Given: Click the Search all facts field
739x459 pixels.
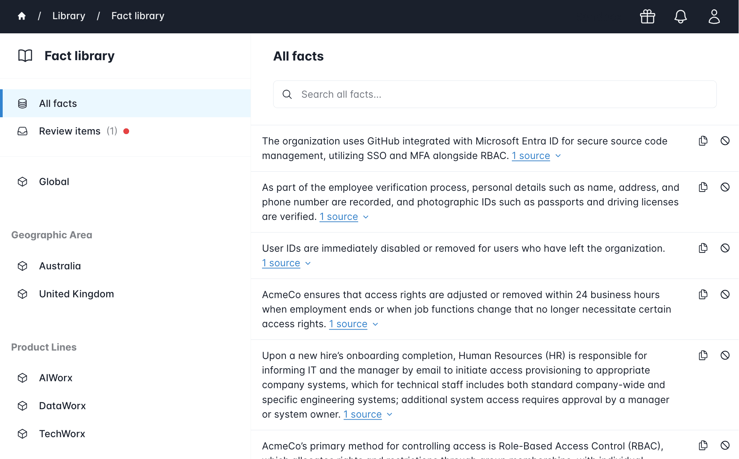Looking at the screenshot, I should click(x=494, y=95).
